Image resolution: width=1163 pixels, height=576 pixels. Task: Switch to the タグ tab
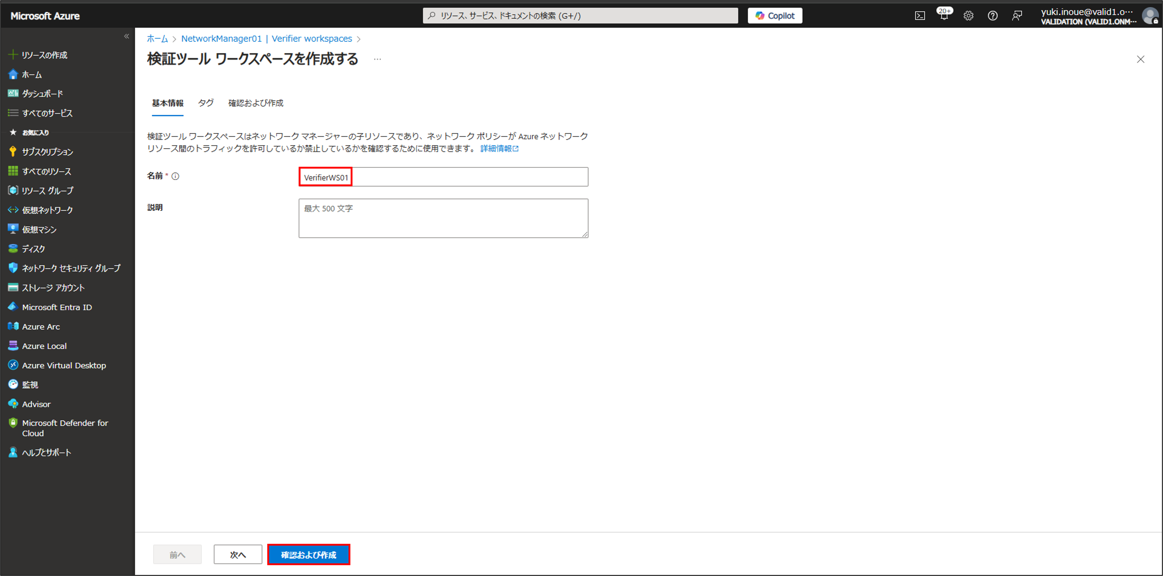click(206, 103)
